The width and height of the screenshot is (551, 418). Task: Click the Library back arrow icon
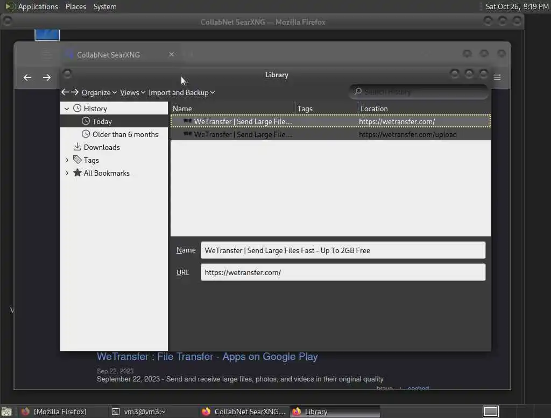[65, 92]
